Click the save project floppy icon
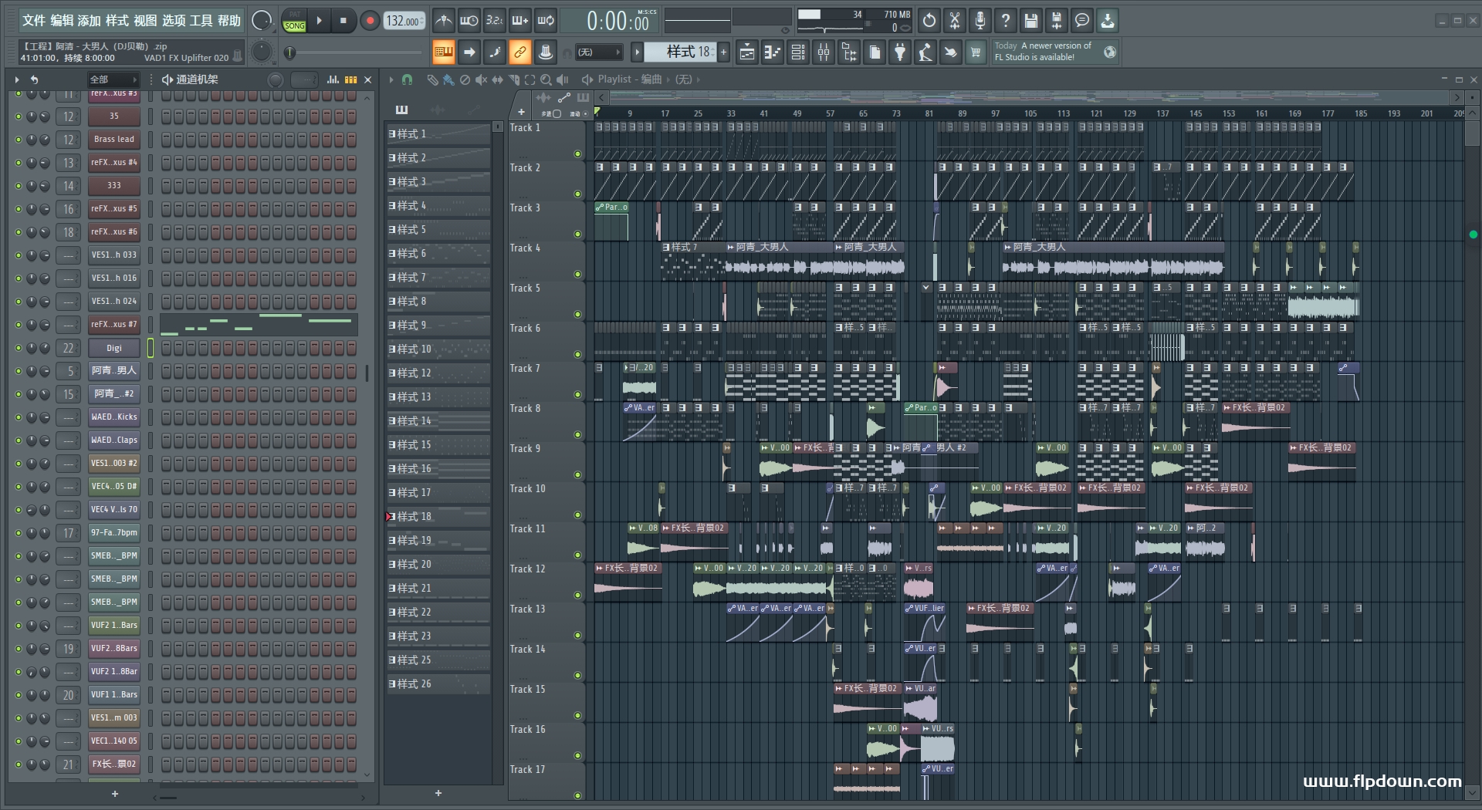Screen dimensions: 1482x810 [1031, 21]
